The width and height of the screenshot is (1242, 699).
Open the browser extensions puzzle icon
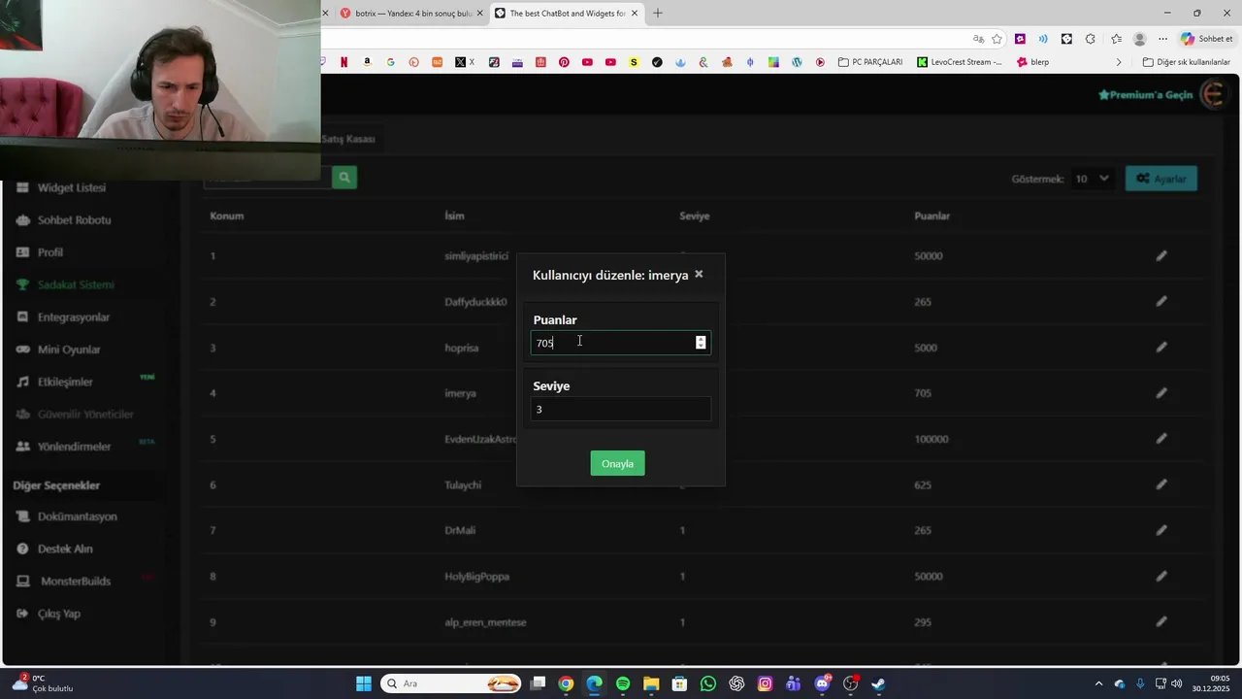pos(1090,39)
